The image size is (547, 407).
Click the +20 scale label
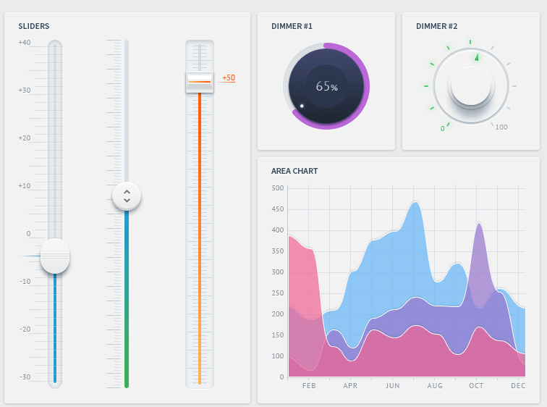(25, 138)
